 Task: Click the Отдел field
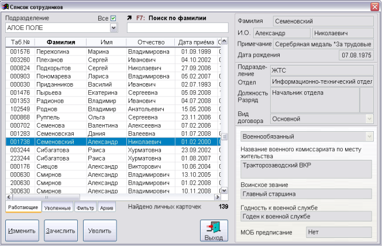322,81
